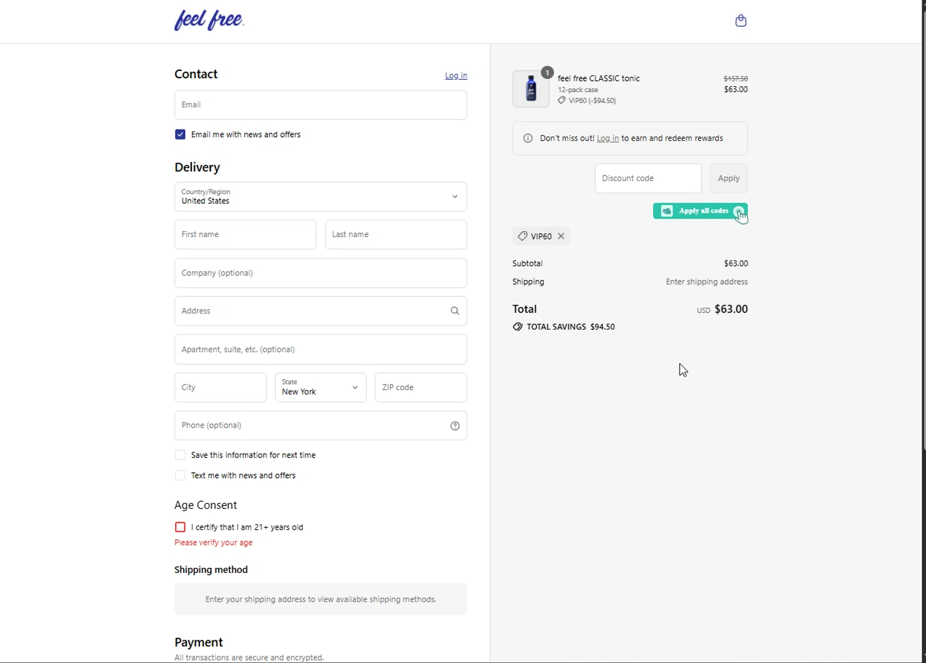
Task: Click the address search magnifier icon
Action: [x=455, y=311]
